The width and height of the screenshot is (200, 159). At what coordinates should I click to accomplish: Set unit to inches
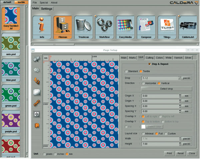point(55,154)
